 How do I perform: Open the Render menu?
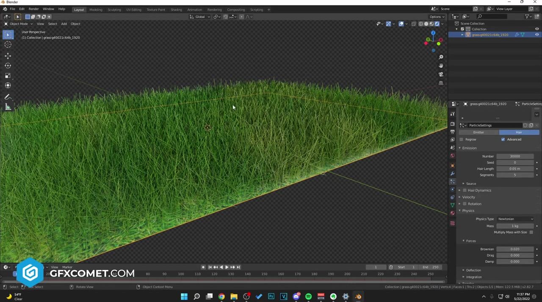(33, 9)
